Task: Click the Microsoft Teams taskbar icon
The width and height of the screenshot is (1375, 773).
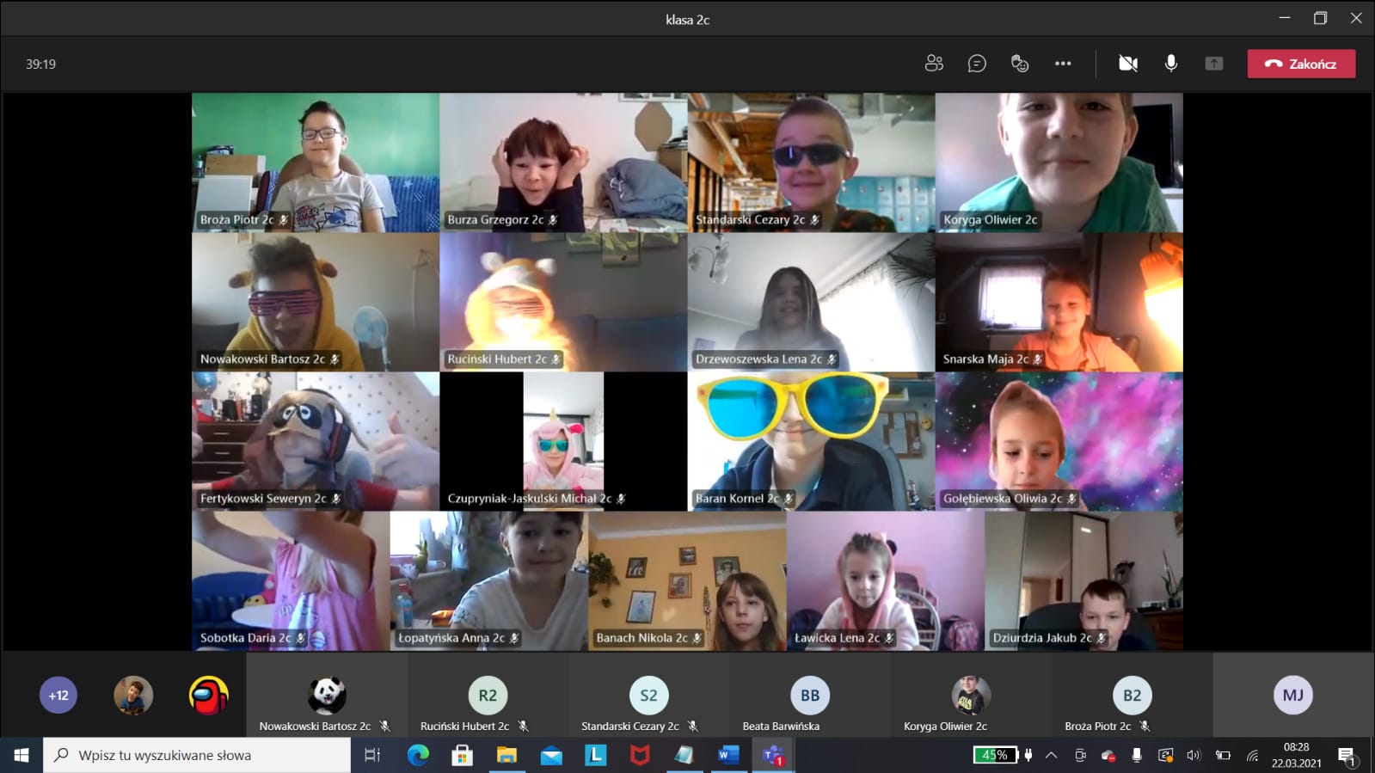Action: point(773,755)
